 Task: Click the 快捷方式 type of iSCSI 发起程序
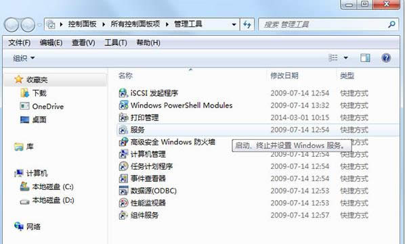click(354, 93)
